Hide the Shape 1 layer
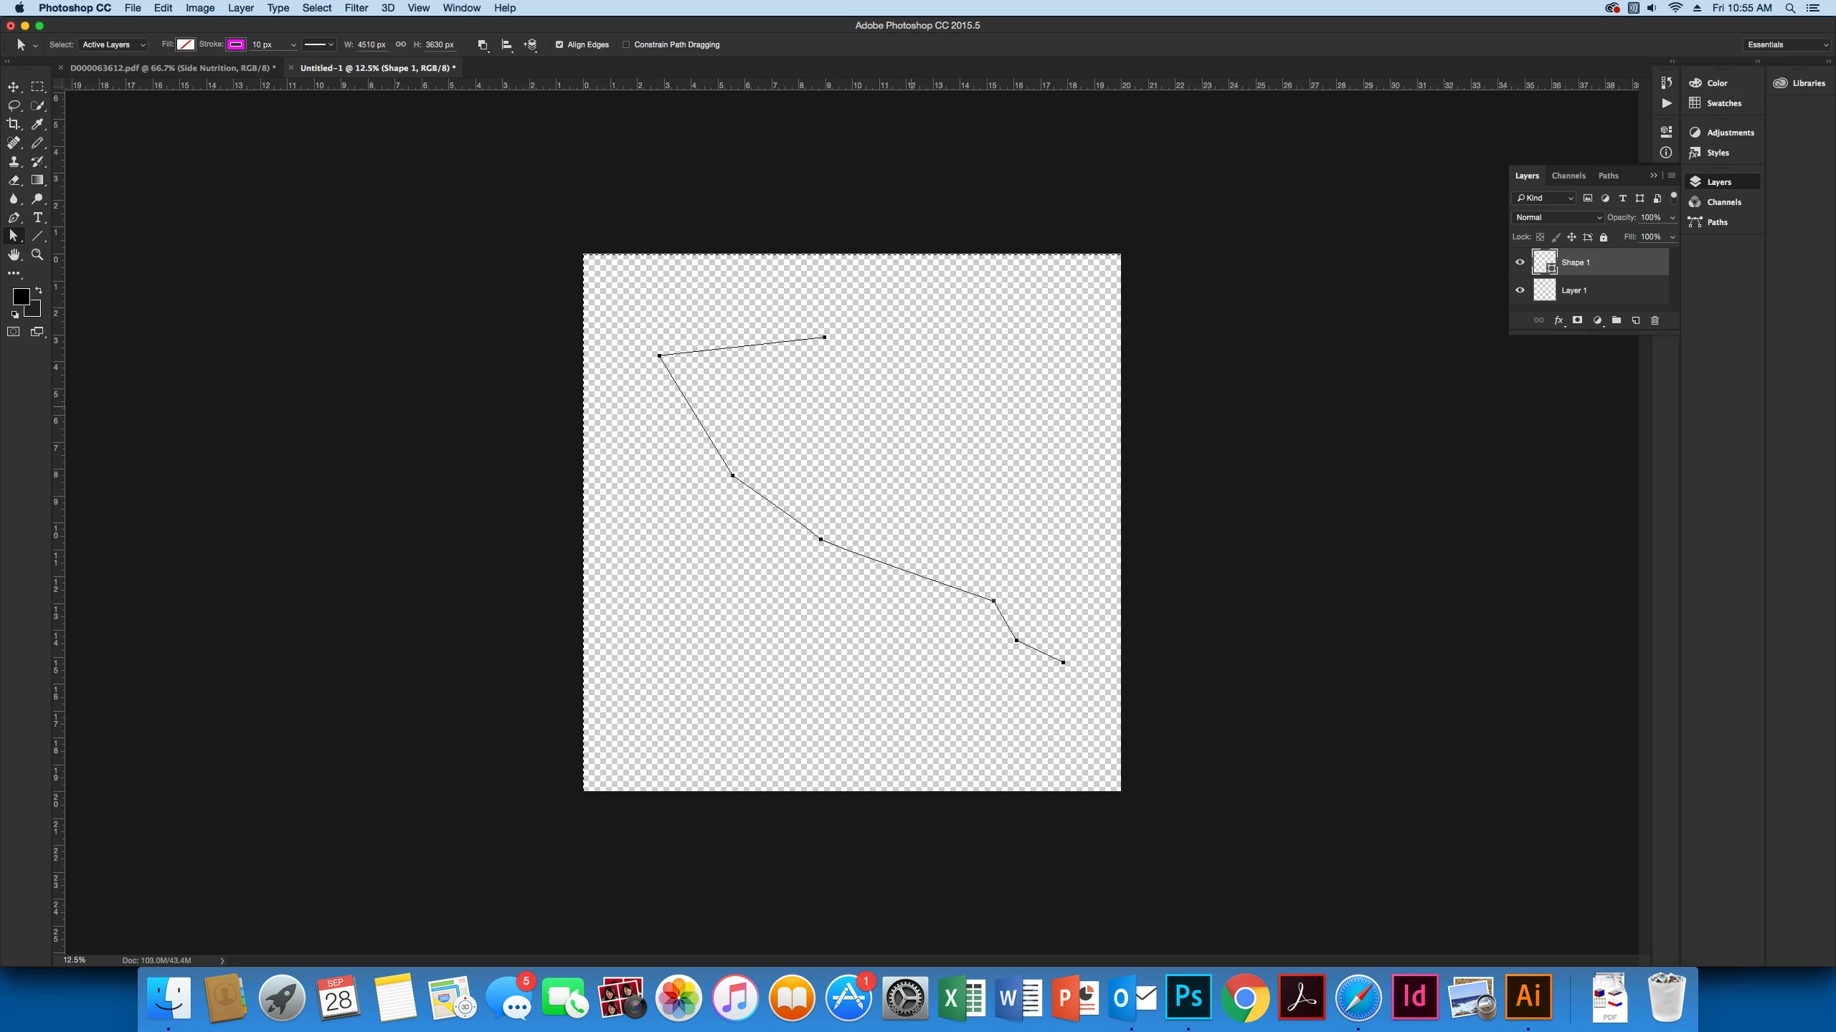The height and width of the screenshot is (1032, 1836). [1520, 262]
